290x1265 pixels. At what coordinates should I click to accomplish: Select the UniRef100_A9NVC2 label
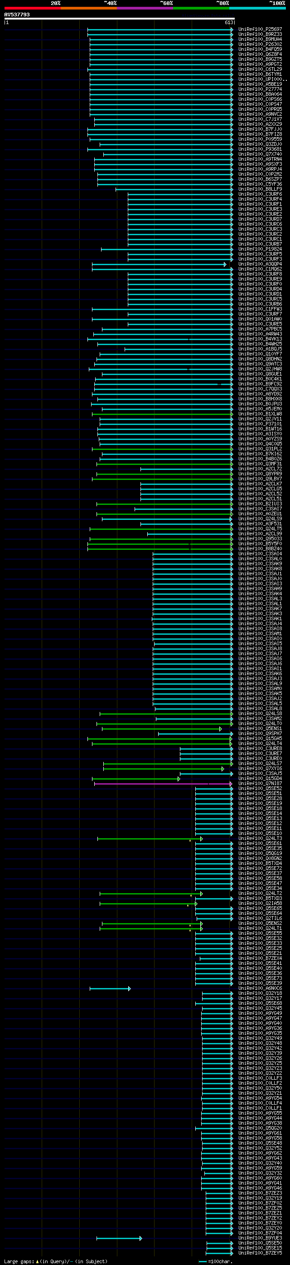pyautogui.click(x=260, y=114)
